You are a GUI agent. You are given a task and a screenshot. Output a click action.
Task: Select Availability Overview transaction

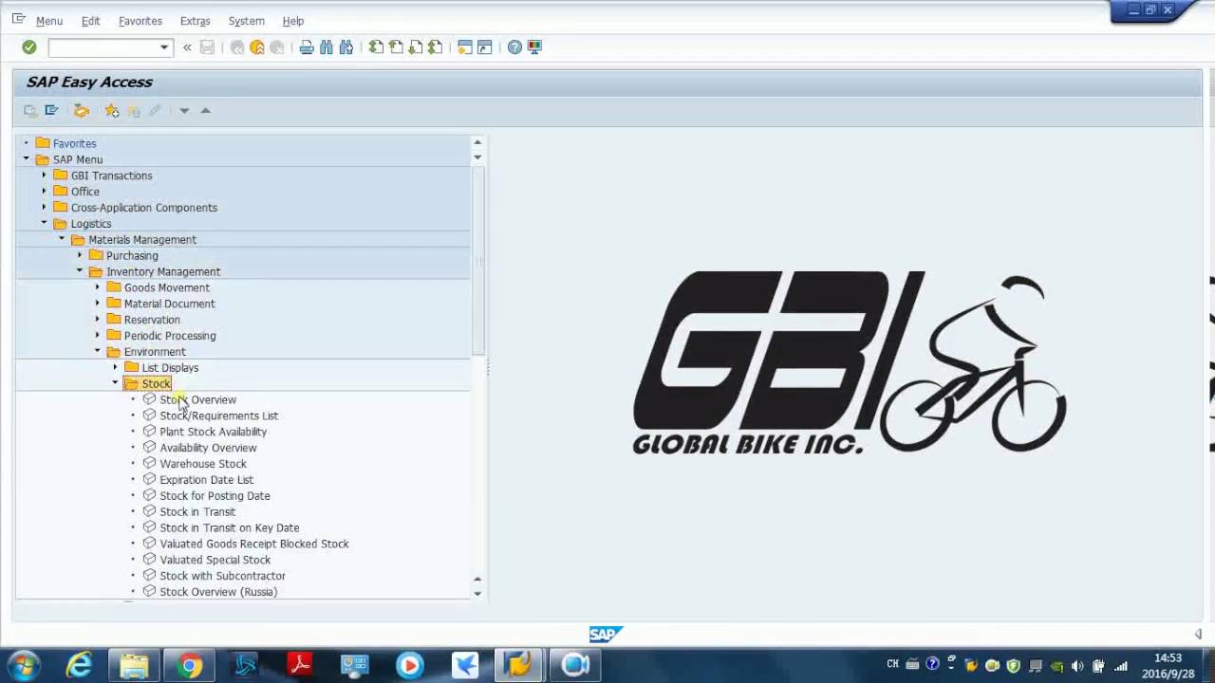[x=208, y=448]
